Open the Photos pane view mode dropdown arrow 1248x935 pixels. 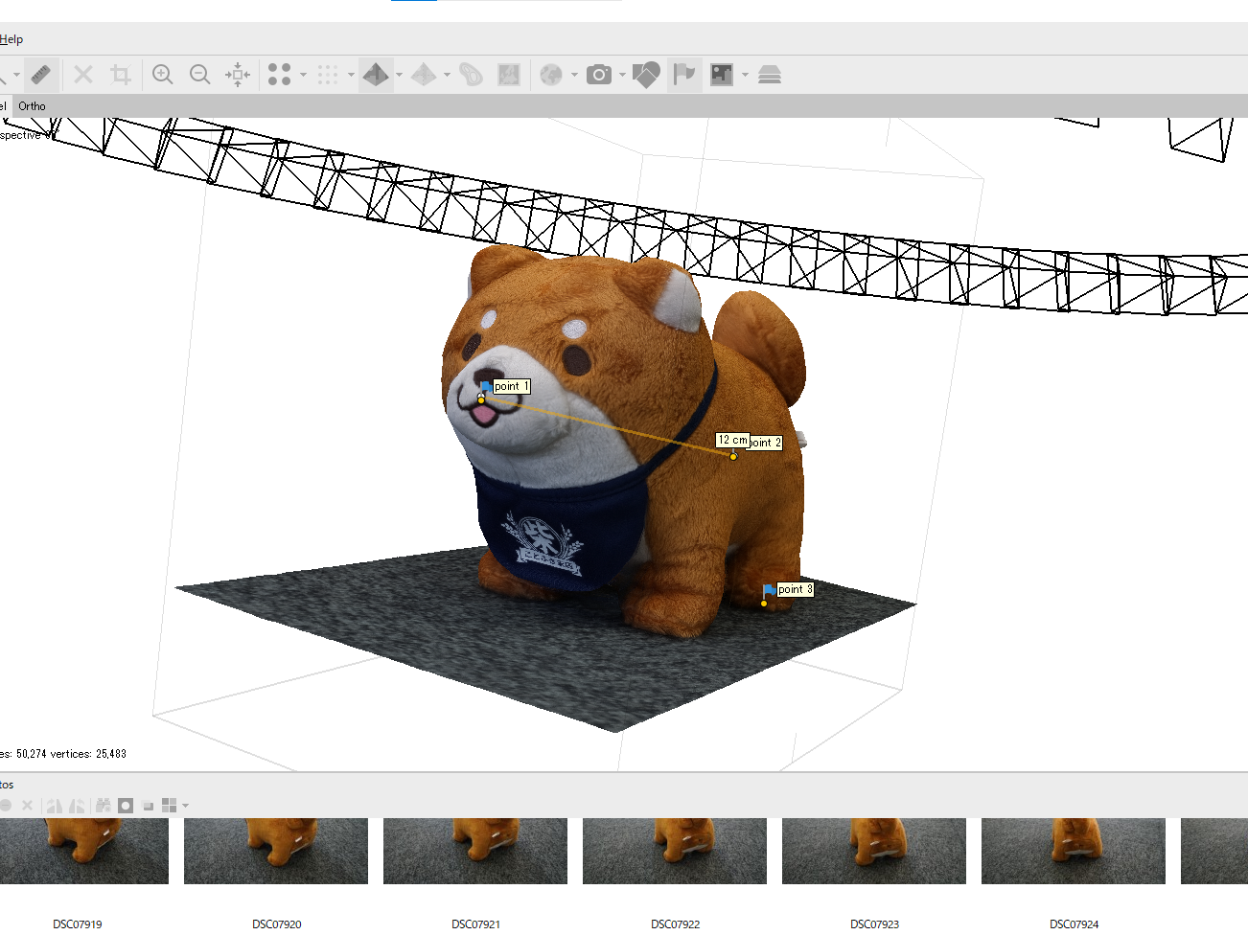pyautogui.click(x=185, y=806)
